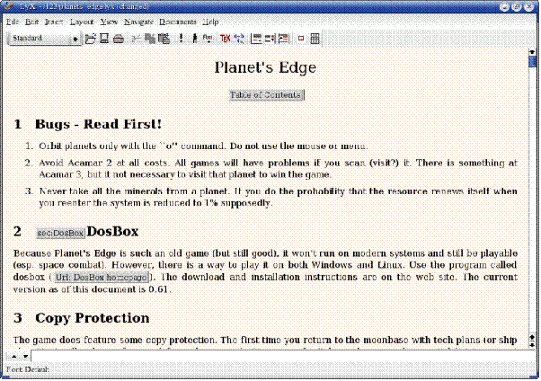Click scrollbar up arrow at top

click(x=532, y=52)
